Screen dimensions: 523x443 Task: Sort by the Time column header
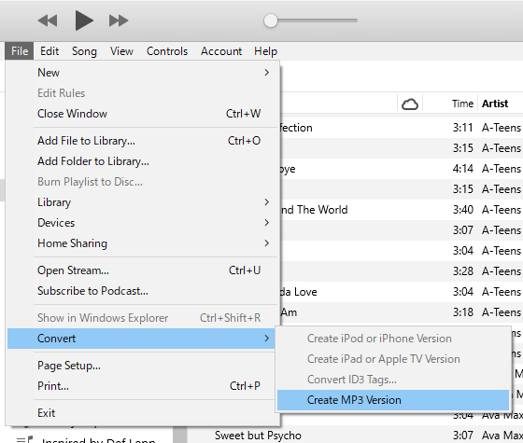click(x=462, y=104)
